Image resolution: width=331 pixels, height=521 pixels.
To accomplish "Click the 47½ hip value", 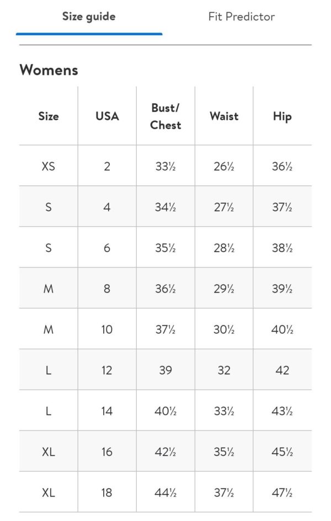I will click(x=282, y=492).
